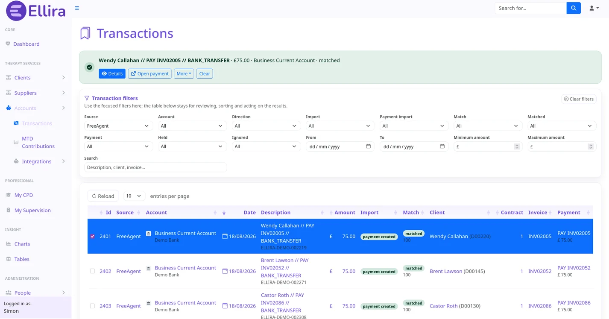Click the bank icon in row 2402

pyautogui.click(x=149, y=269)
